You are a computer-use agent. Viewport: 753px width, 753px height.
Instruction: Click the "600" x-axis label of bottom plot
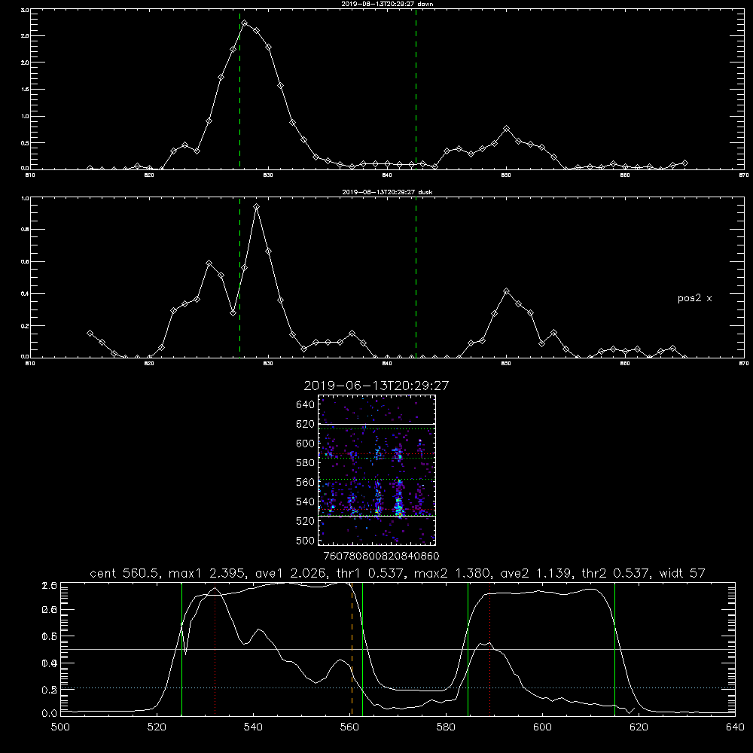tap(542, 727)
